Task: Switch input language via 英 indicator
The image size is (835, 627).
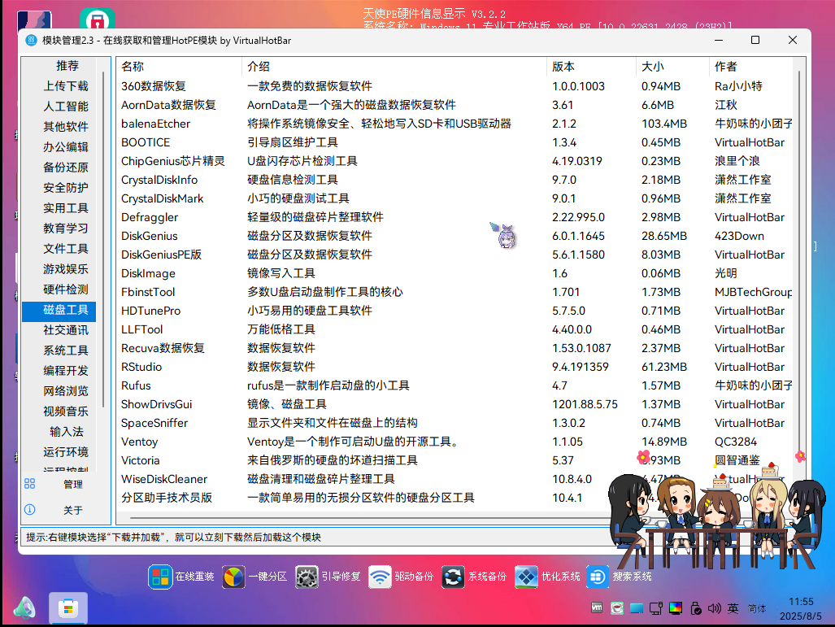Action: pyautogui.click(x=733, y=607)
